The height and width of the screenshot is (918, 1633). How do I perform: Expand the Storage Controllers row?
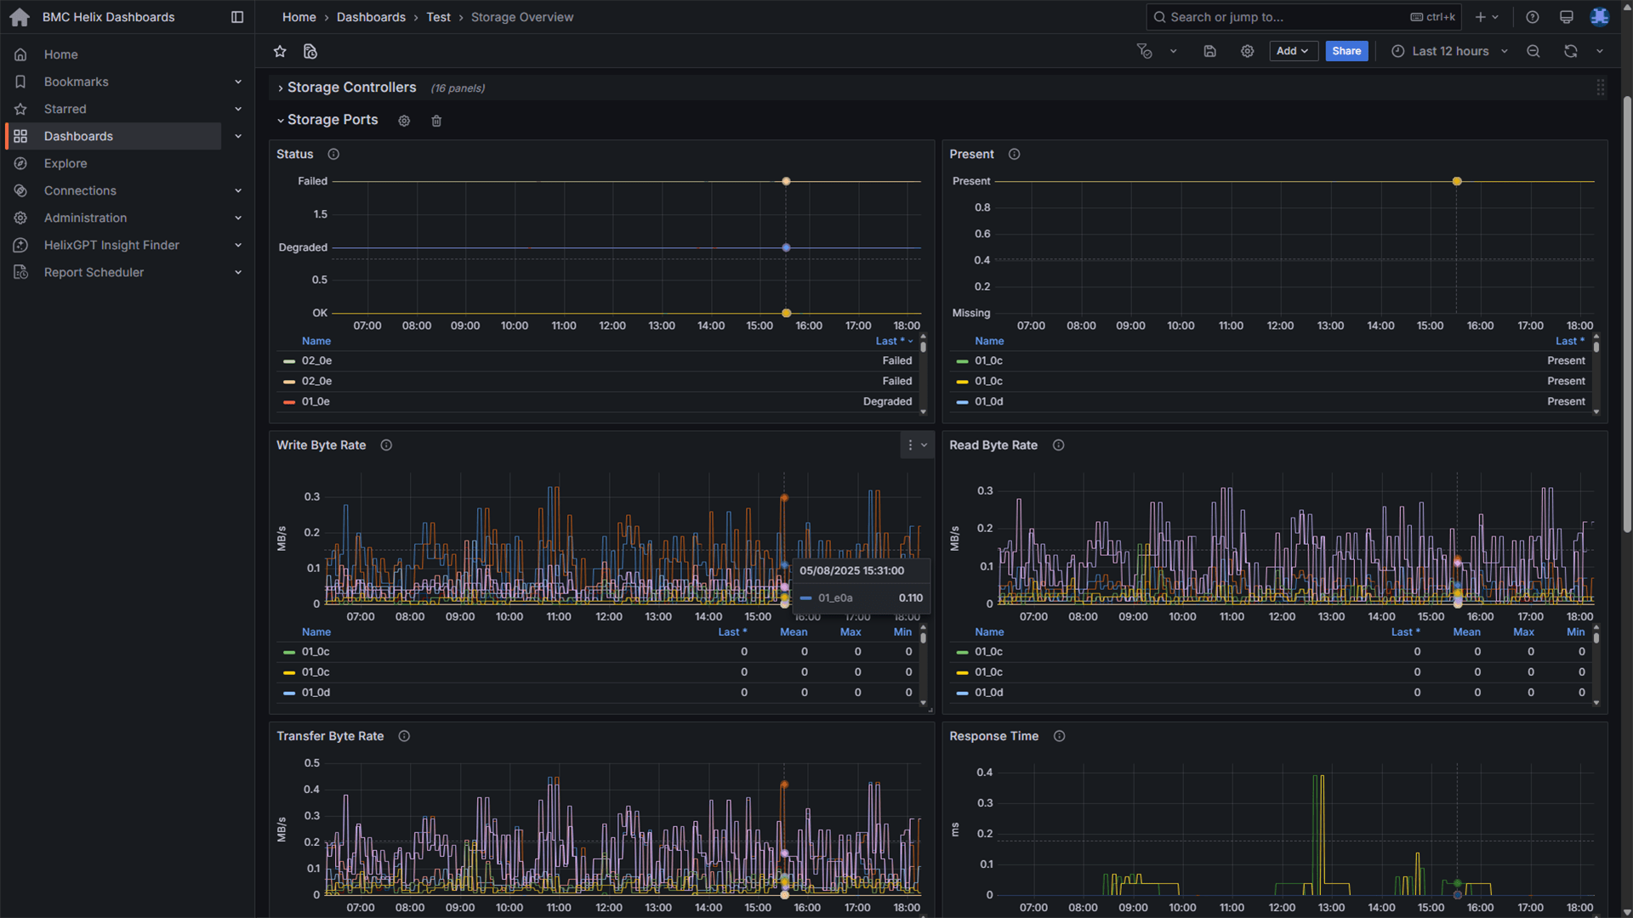click(x=351, y=88)
